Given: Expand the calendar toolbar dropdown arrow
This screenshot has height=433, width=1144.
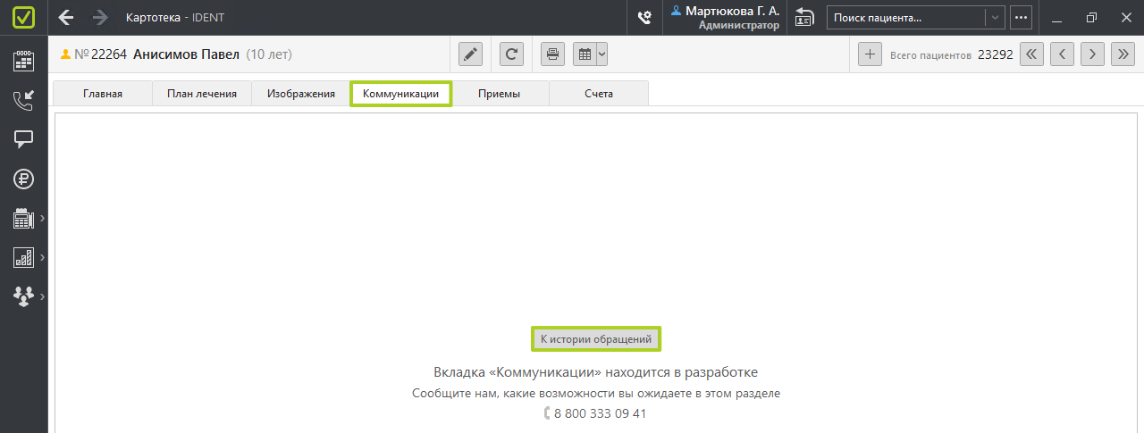Looking at the screenshot, I should click(601, 54).
